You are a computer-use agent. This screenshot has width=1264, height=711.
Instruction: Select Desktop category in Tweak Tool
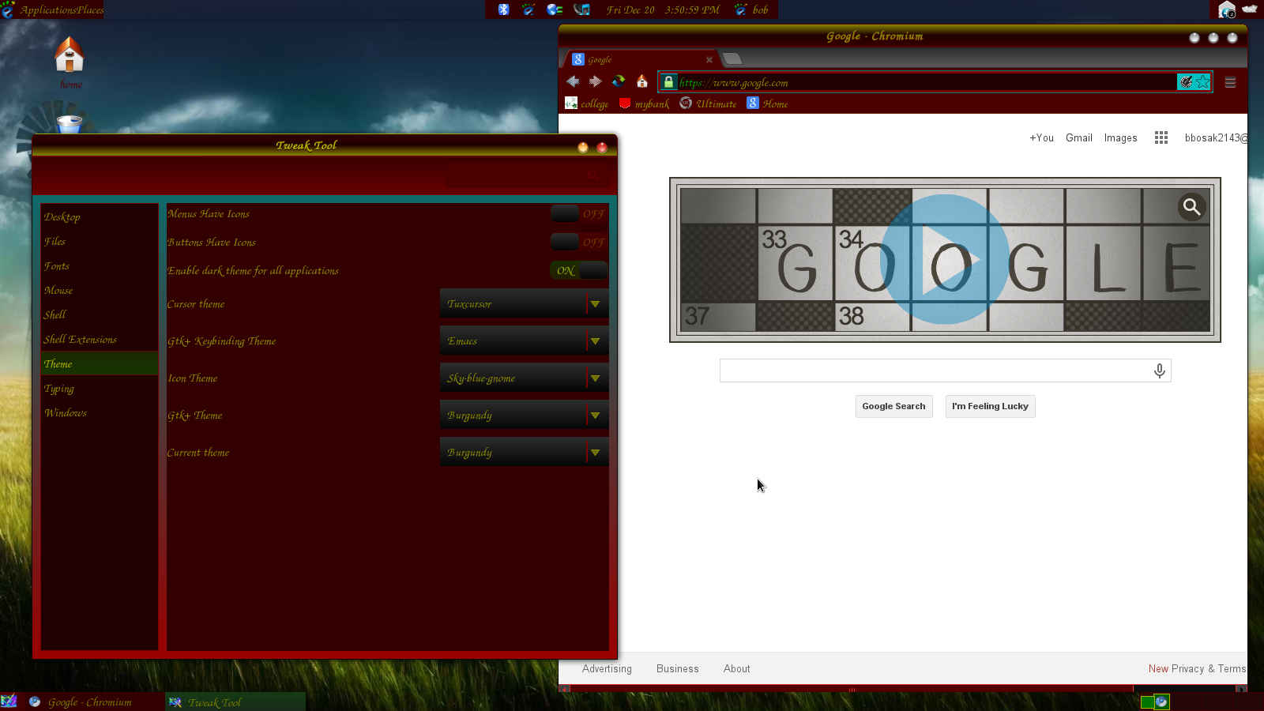pyautogui.click(x=100, y=216)
